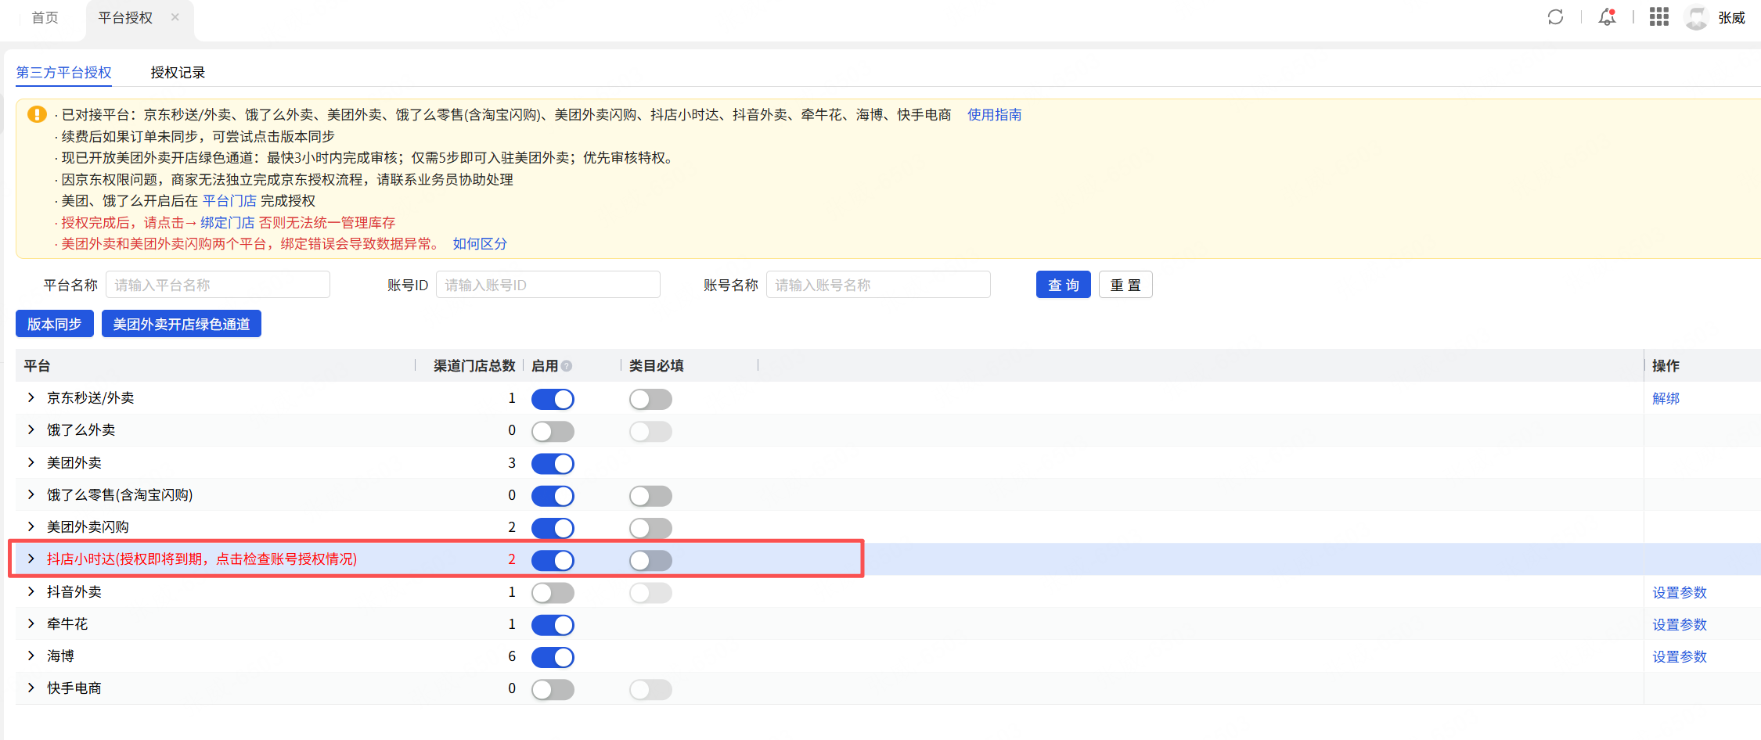Enable 启用 toggle for 饿了么外卖

click(x=553, y=432)
